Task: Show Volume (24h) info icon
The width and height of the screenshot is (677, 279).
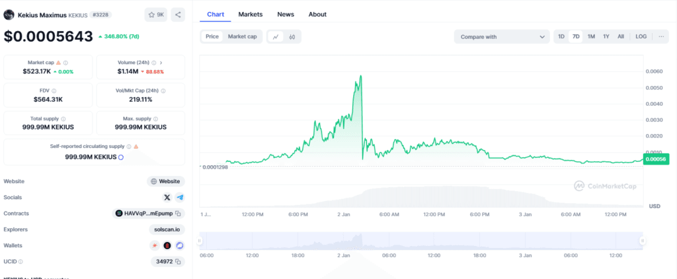Action: (153, 63)
